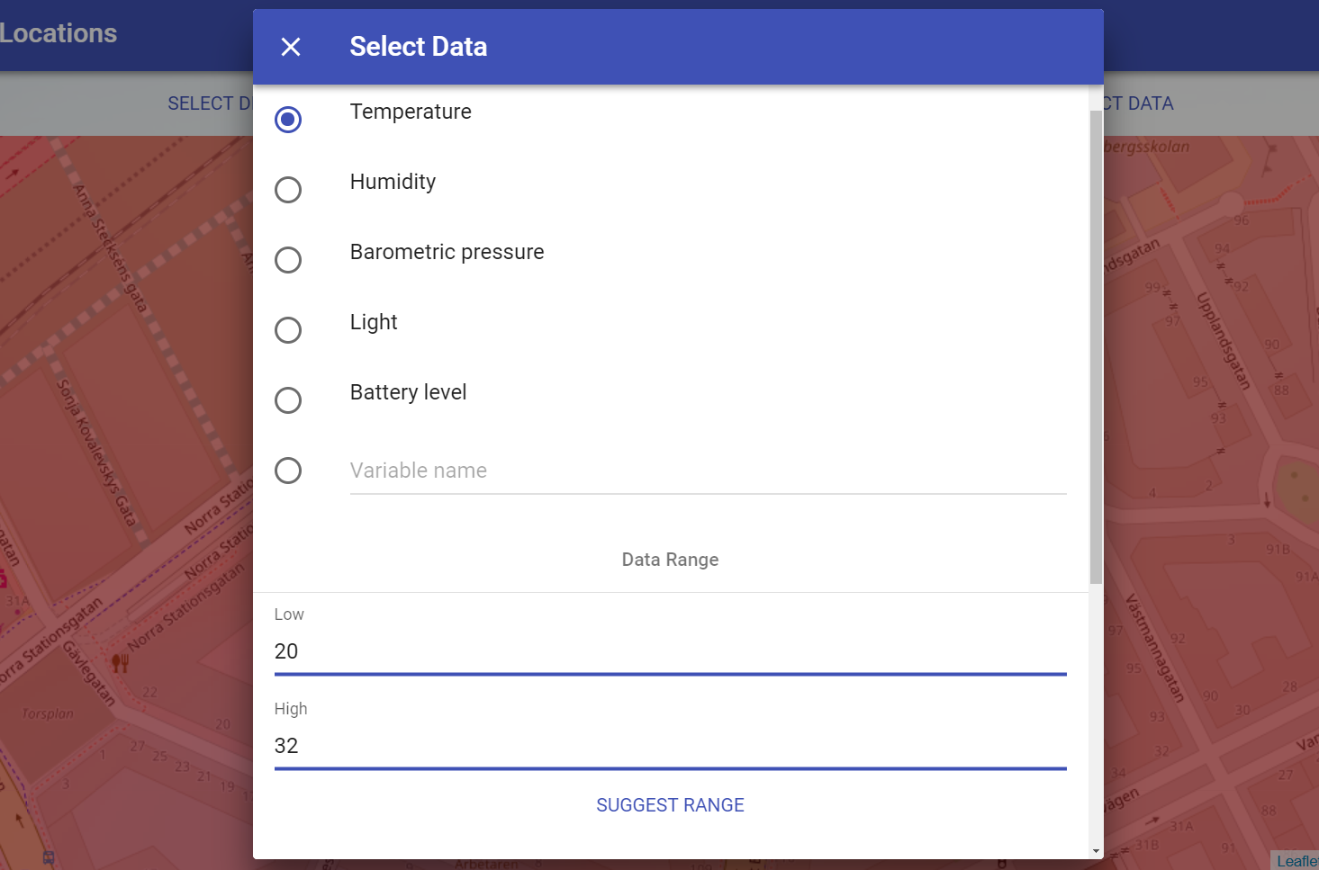Image resolution: width=1319 pixels, height=870 pixels.
Task: Select the Light radio button
Action: (x=288, y=330)
